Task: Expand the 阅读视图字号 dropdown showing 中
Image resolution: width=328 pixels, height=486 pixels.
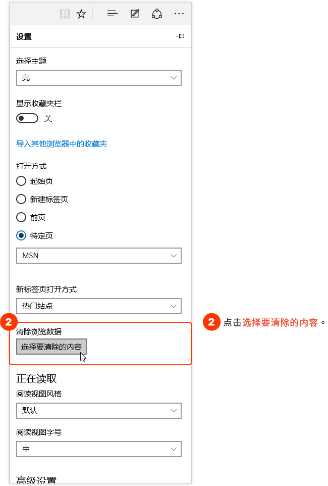Action: tap(99, 449)
